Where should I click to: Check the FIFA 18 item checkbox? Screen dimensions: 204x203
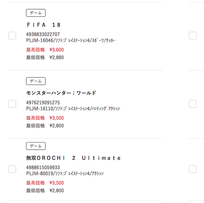12,35
